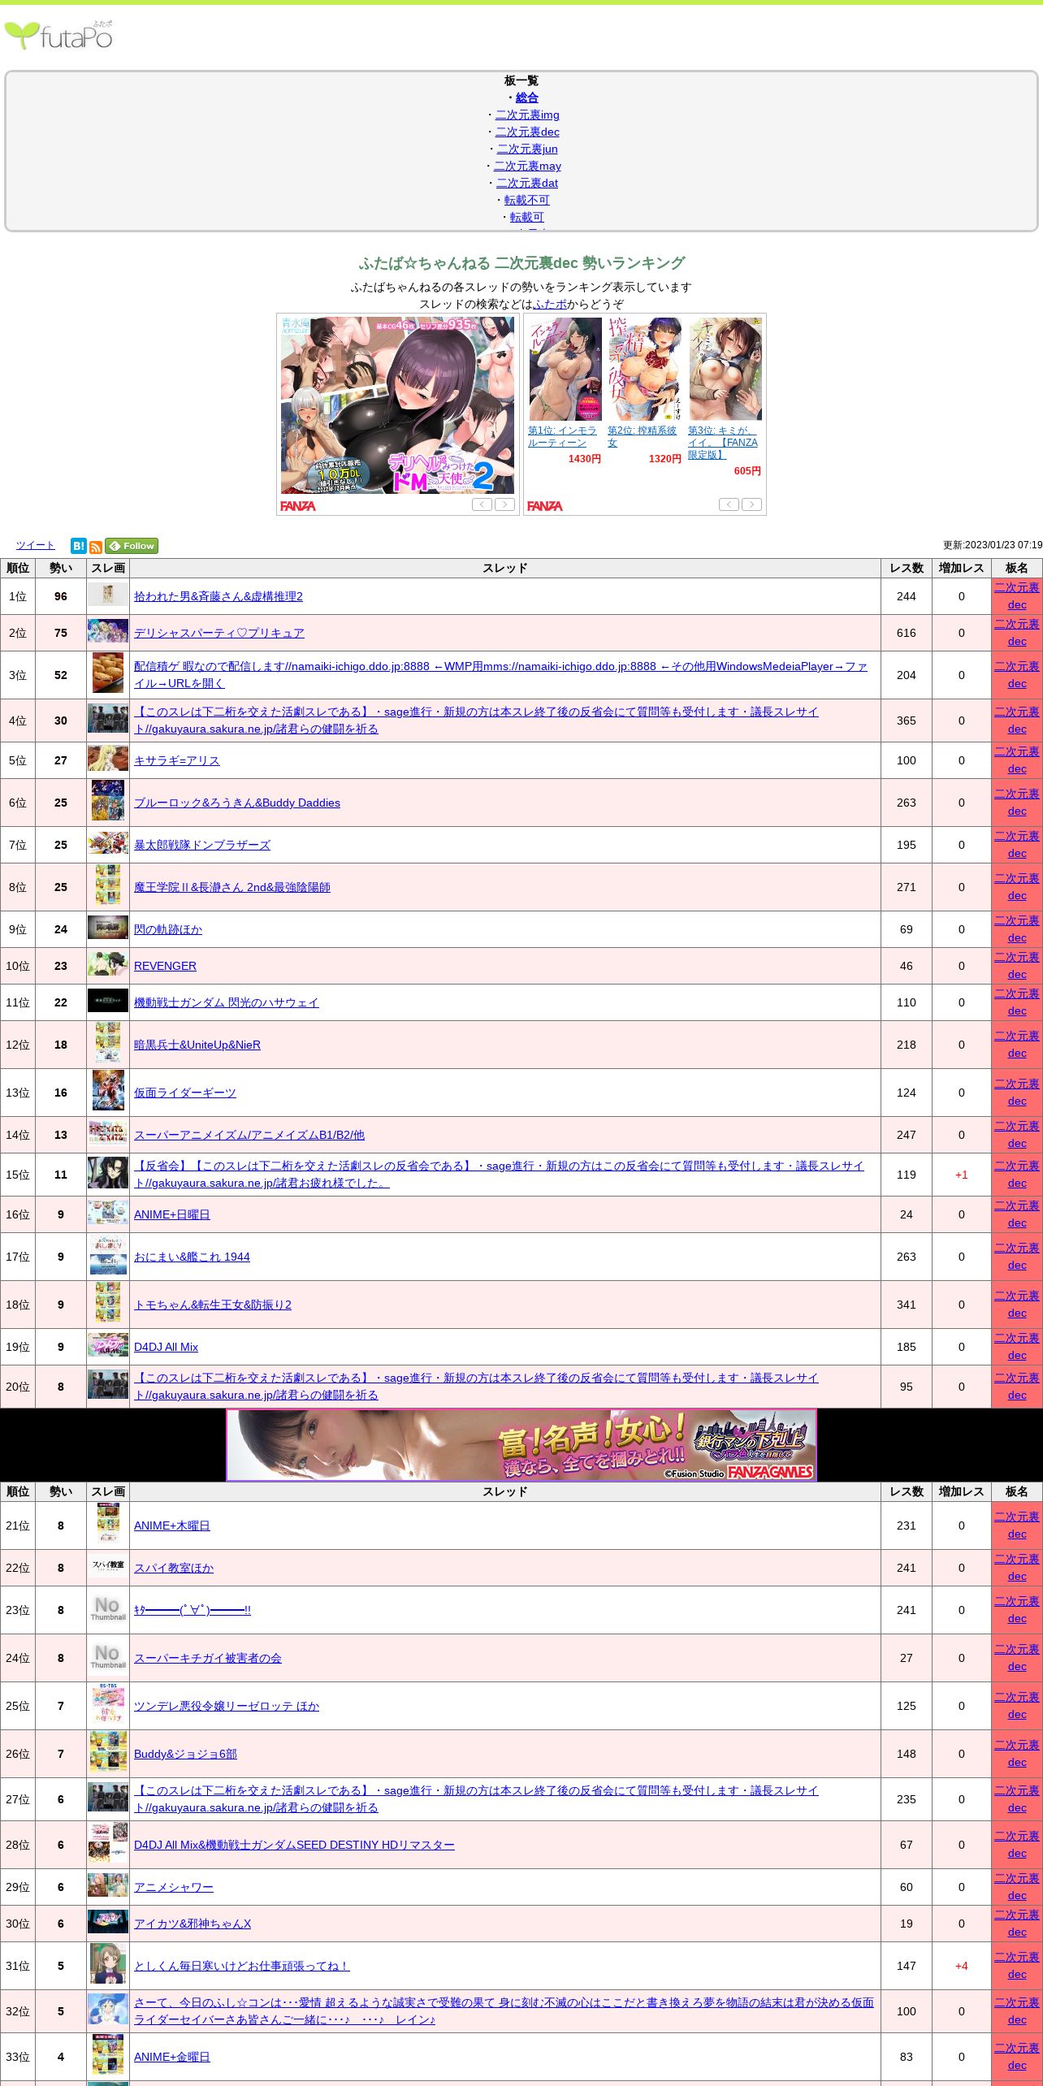The height and width of the screenshot is (2086, 1043).
Task: Open thread 暗黒兵士&UniteUp&NieR
Action: [197, 1045]
